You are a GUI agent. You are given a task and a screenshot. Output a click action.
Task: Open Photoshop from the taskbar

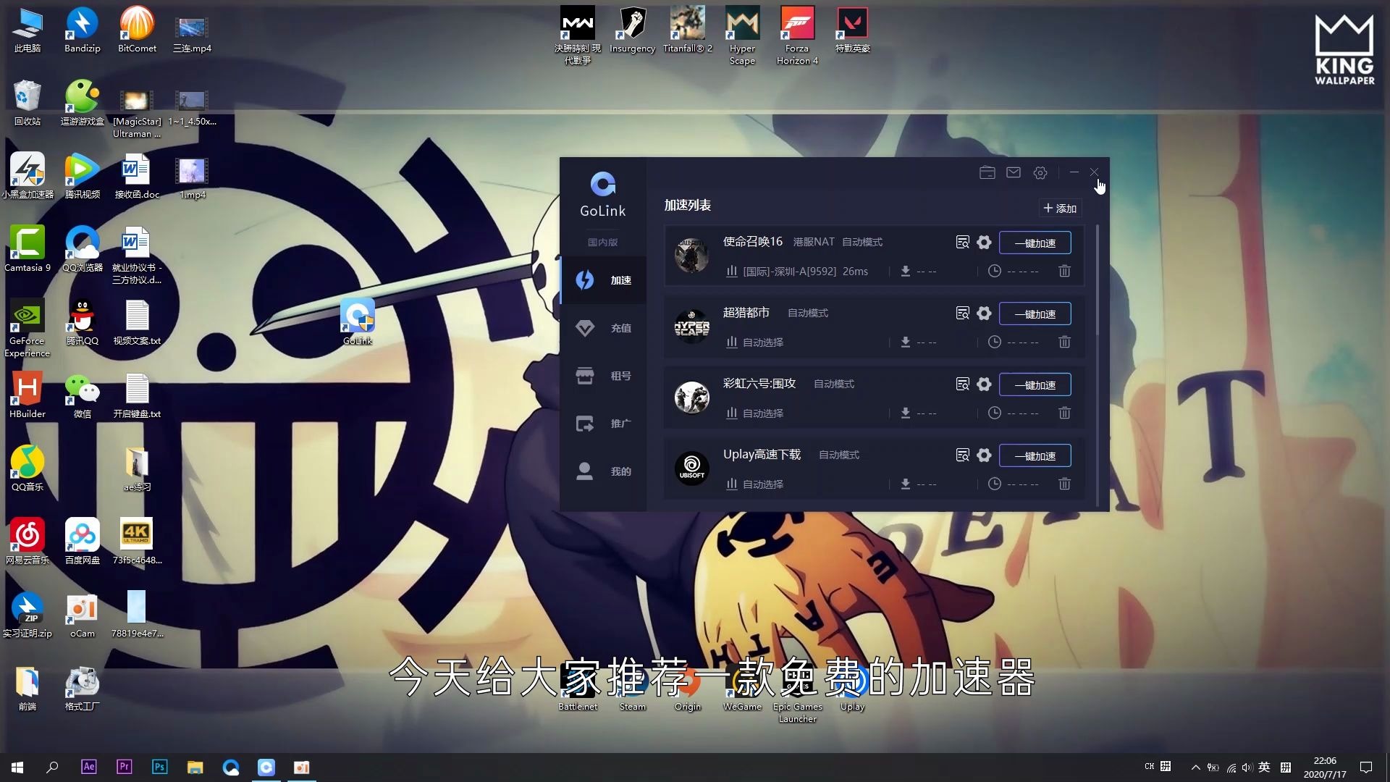pos(159,767)
